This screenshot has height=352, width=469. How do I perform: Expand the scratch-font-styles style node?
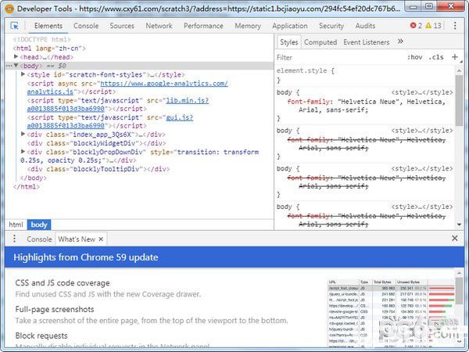pos(23,74)
